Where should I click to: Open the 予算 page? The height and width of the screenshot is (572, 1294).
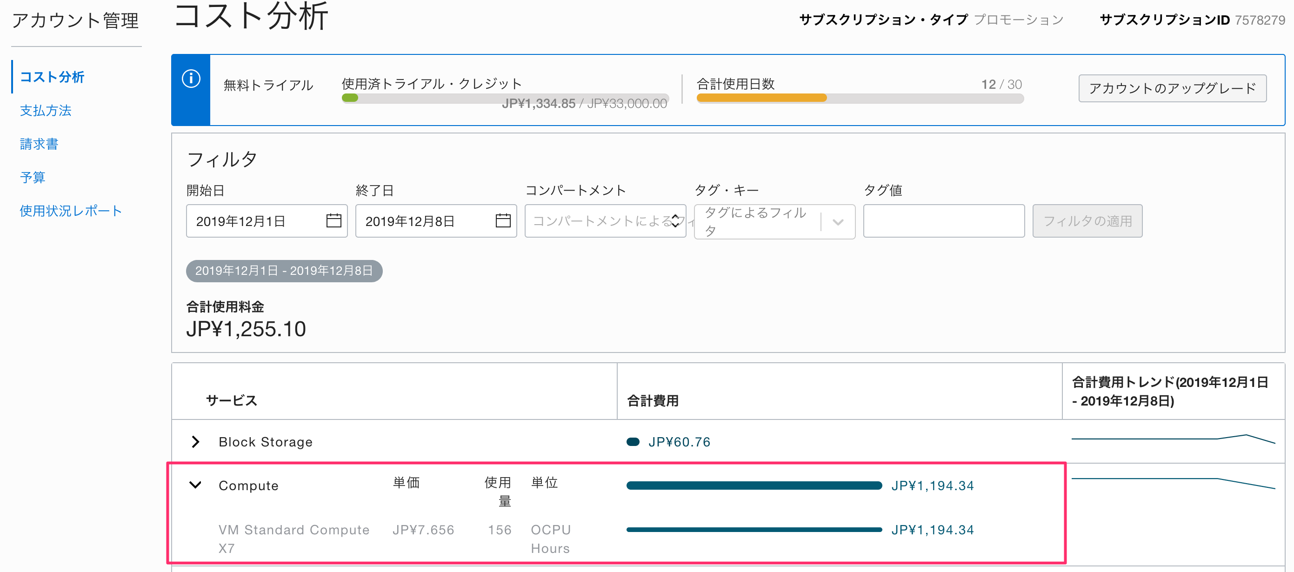click(33, 177)
